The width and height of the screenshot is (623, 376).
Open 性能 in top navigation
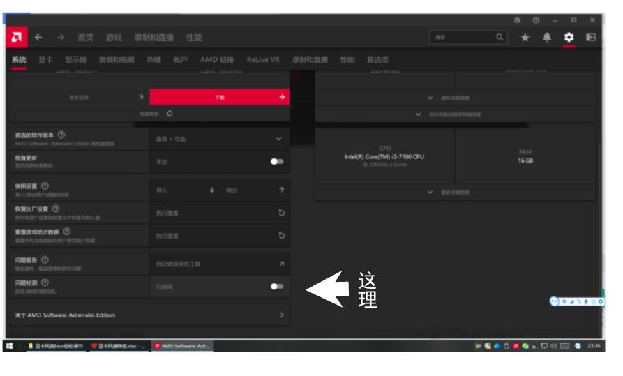[194, 38]
